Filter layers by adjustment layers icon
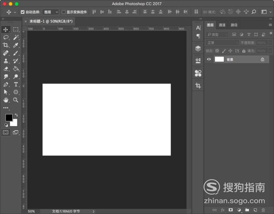Viewport: 274px width, 214px height. coord(242,34)
